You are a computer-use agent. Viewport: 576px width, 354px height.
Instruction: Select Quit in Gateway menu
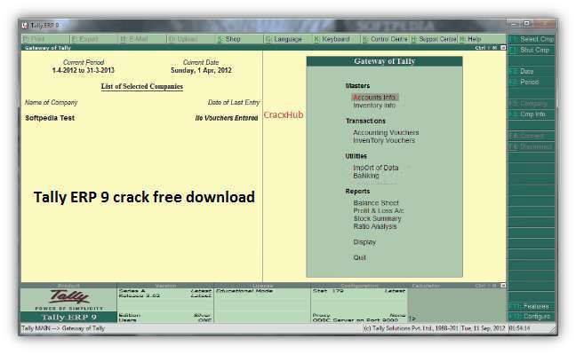(x=359, y=257)
